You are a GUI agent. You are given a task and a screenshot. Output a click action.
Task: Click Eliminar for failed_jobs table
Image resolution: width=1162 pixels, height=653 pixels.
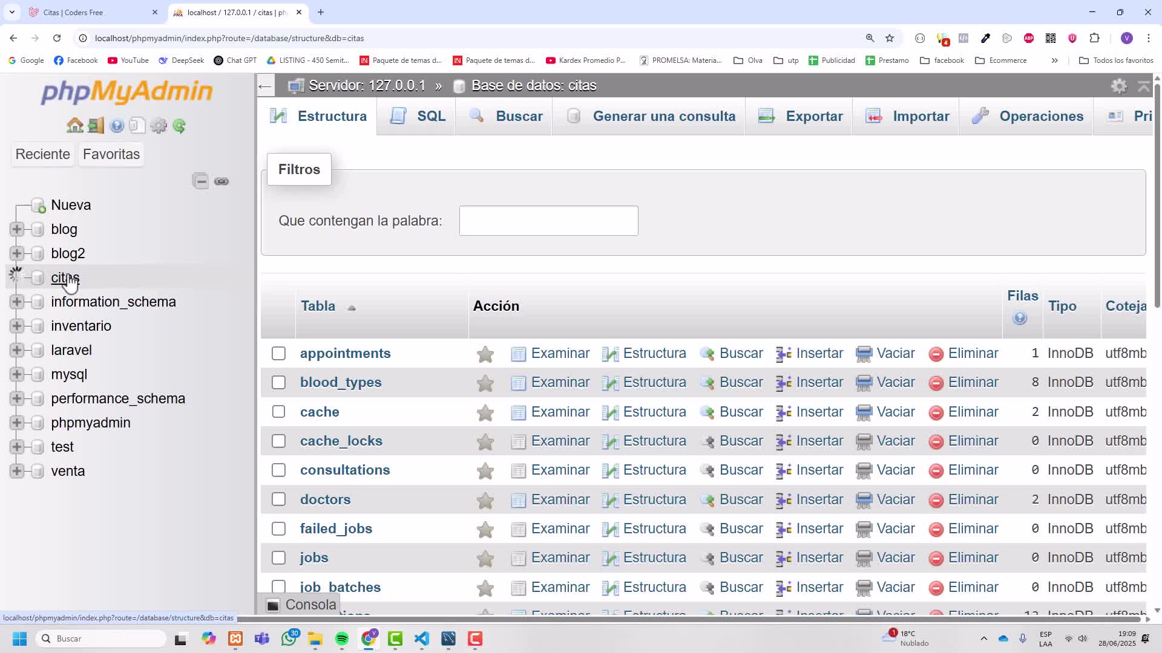tap(963, 528)
